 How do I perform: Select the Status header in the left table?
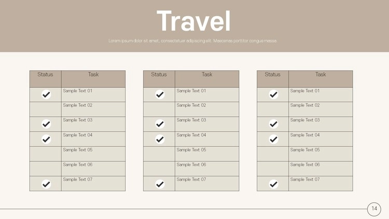point(46,75)
